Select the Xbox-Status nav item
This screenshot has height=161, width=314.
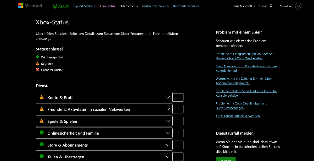(107, 6)
